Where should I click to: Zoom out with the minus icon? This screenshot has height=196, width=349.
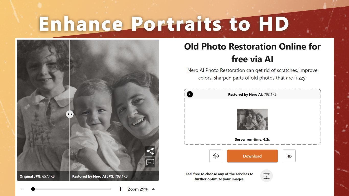tap(22, 189)
